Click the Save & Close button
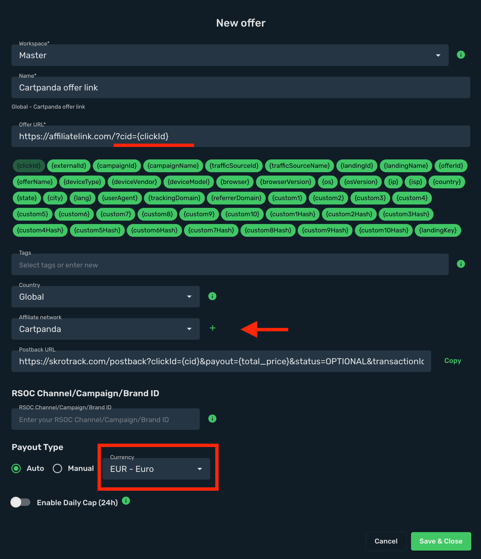The height and width of the screenshot is (559, 481). [x=441, y=541]
